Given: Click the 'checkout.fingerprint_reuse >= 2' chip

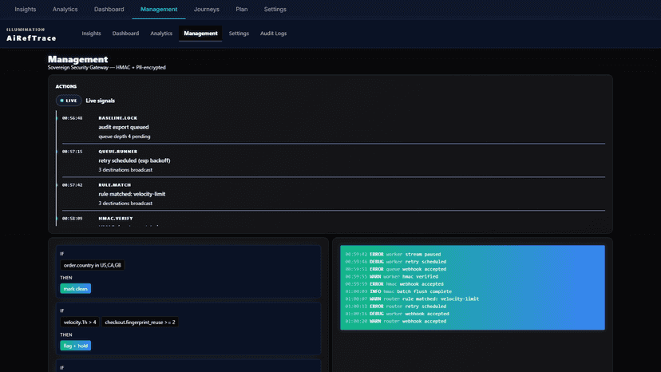Looking at the screenshot, I should [x=140, y=323].
